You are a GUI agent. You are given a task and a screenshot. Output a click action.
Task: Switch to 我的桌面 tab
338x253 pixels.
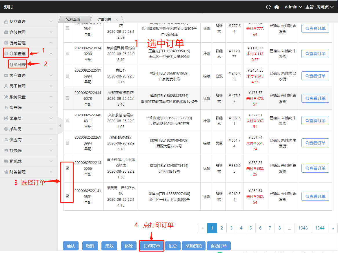click(73, 19)
